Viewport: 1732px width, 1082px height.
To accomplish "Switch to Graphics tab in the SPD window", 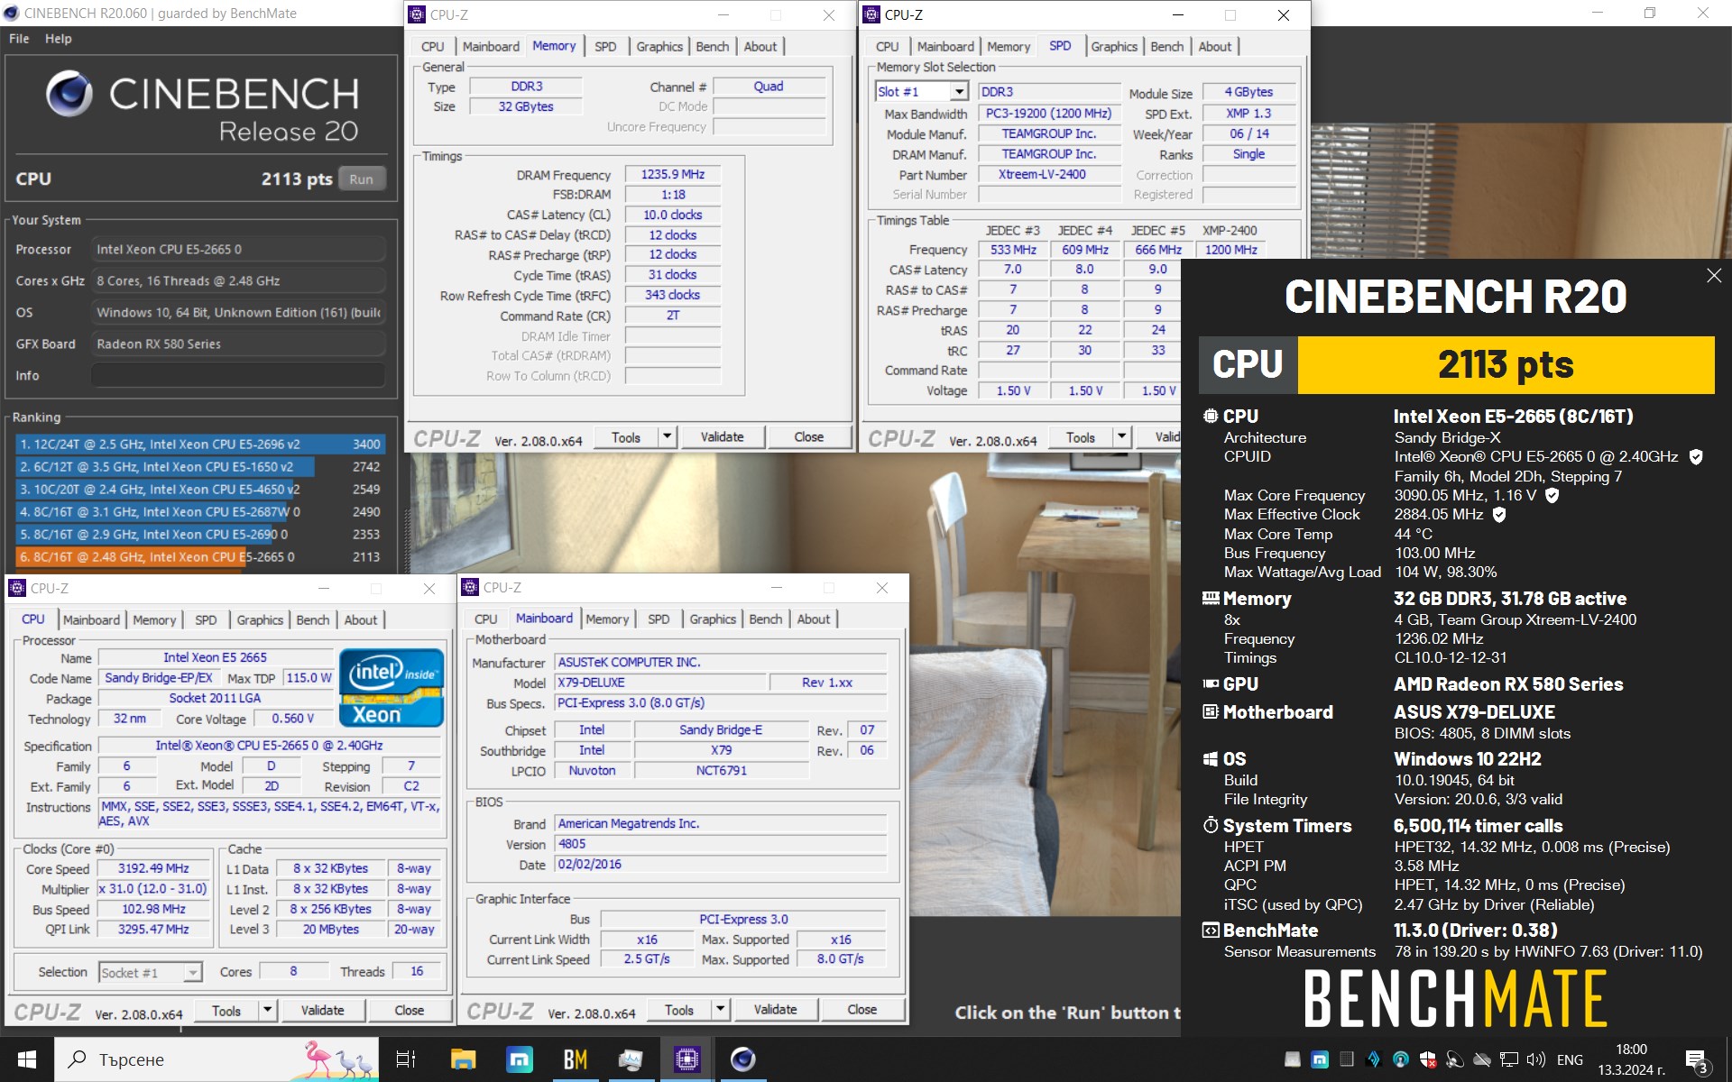I will click(x=1114, y=47).
